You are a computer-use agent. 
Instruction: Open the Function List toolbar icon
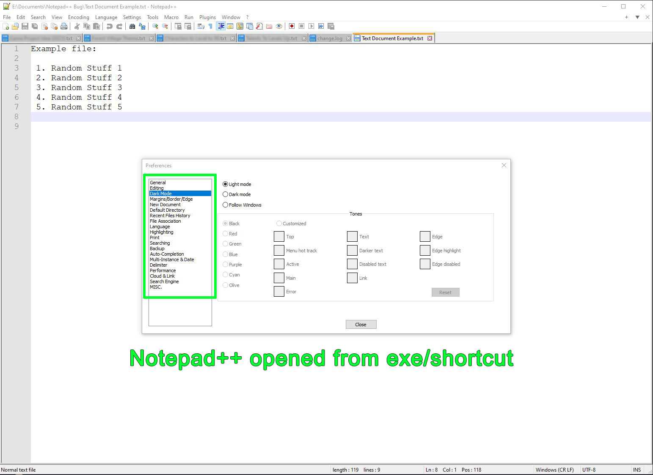pyautogui.click(x=259, y=26)
